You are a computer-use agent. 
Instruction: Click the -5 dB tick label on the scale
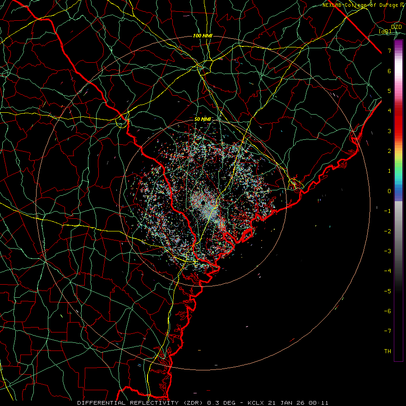[x=388, y=291]
